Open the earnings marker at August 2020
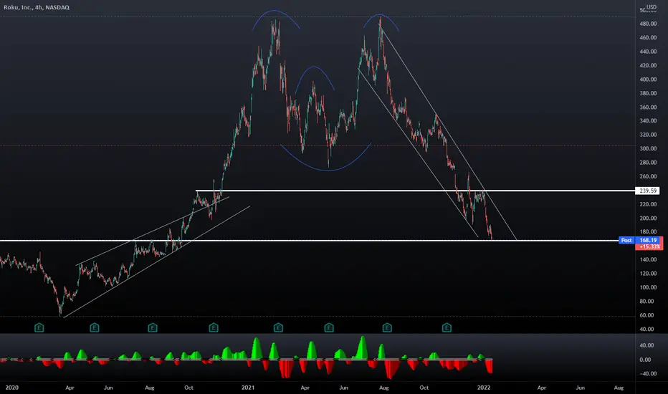668x394 pixels. [153, 327]
